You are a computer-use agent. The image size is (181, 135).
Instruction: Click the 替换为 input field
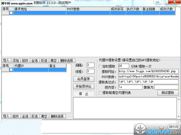click(x=166, y=87)
